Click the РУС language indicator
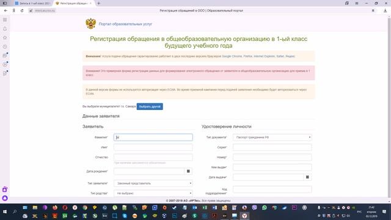 359,212
